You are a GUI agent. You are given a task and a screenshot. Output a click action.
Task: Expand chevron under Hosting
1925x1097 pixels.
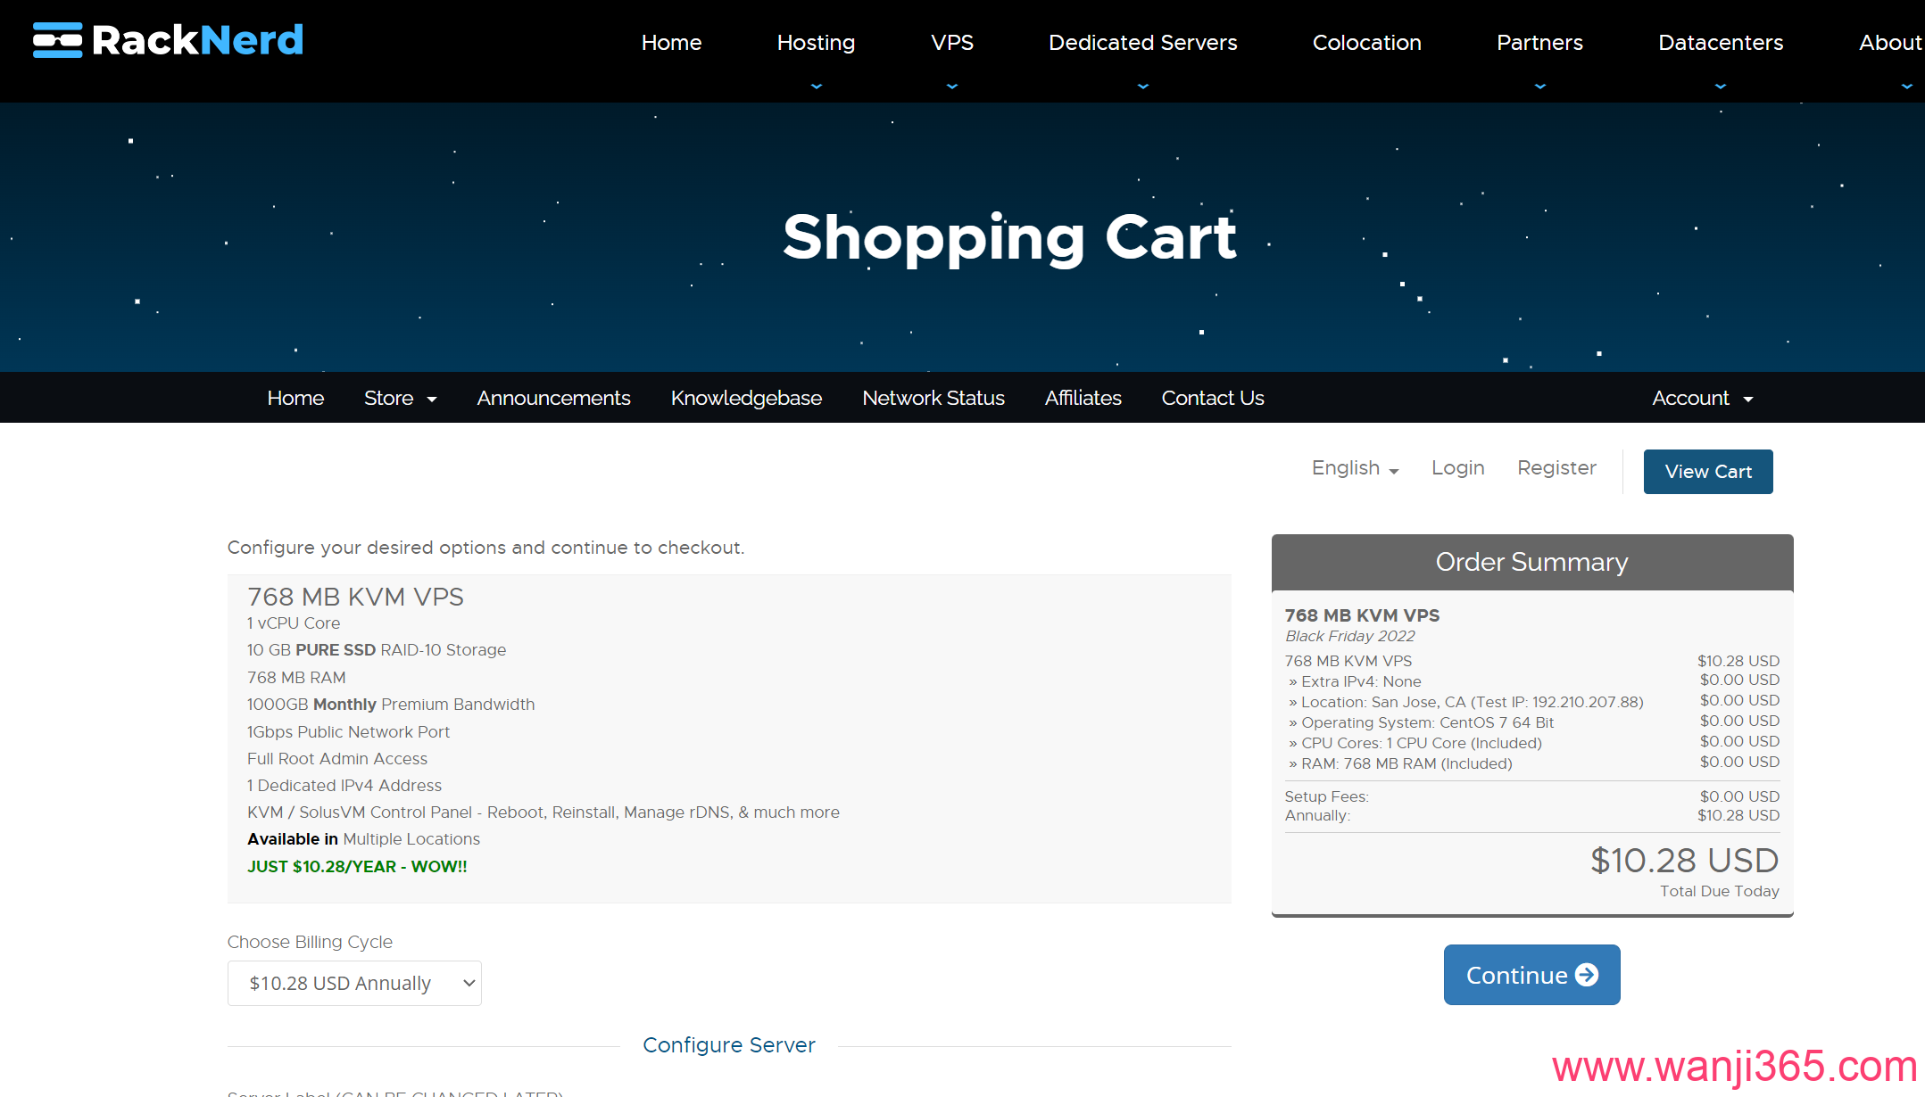[x=816, y=87]
